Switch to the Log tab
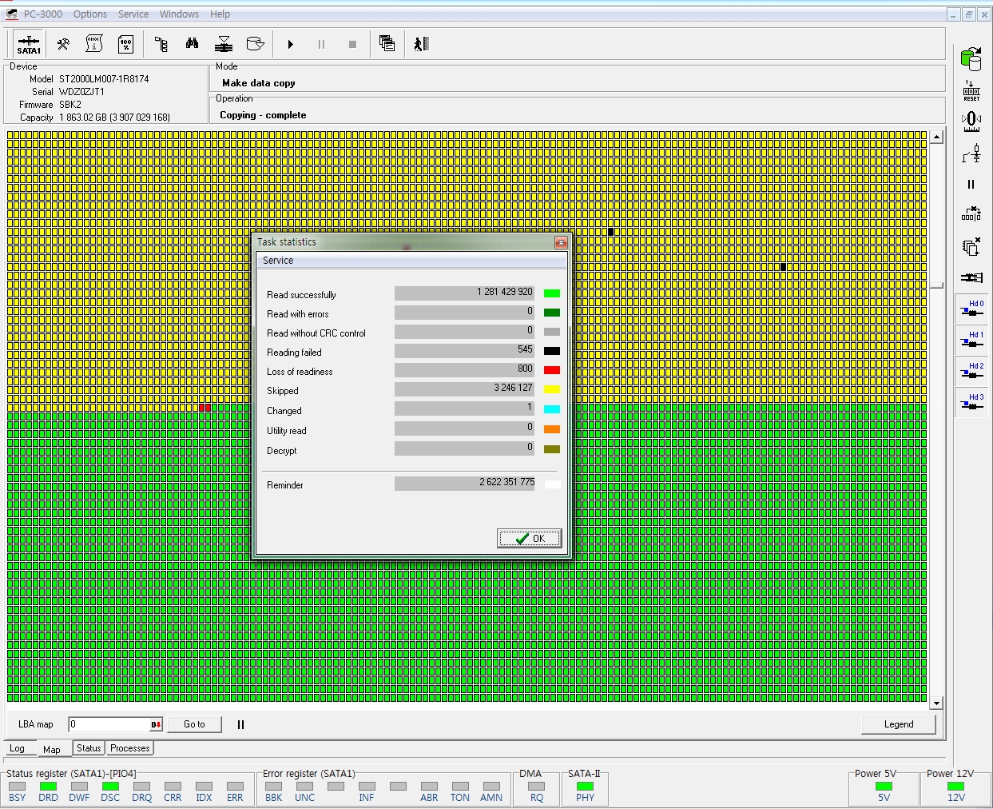Viewport: 993px width, 809px height. (x=17, y=749)
